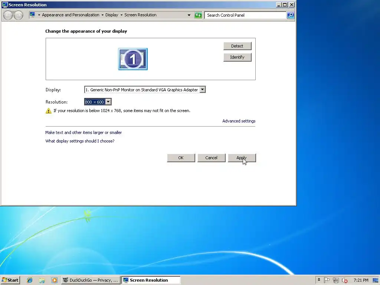This screenshot has height=285, width=380.
Task: Open the Display monitor dropdown
Action: (x=203, y=90)
